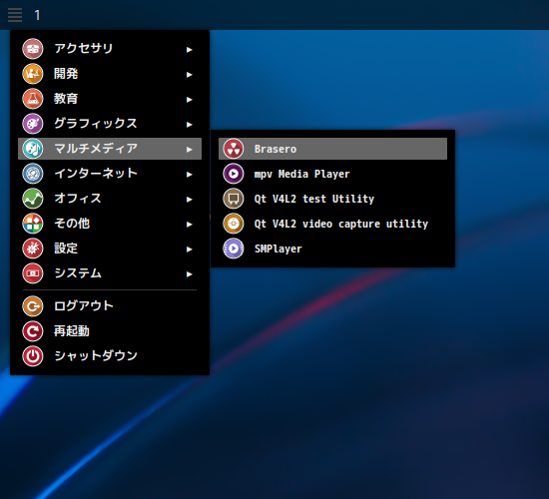Image resolution: width=549 pixels, height=499 pixels.
Task: Launch mpv Media Player
Action: pos(332,174)
